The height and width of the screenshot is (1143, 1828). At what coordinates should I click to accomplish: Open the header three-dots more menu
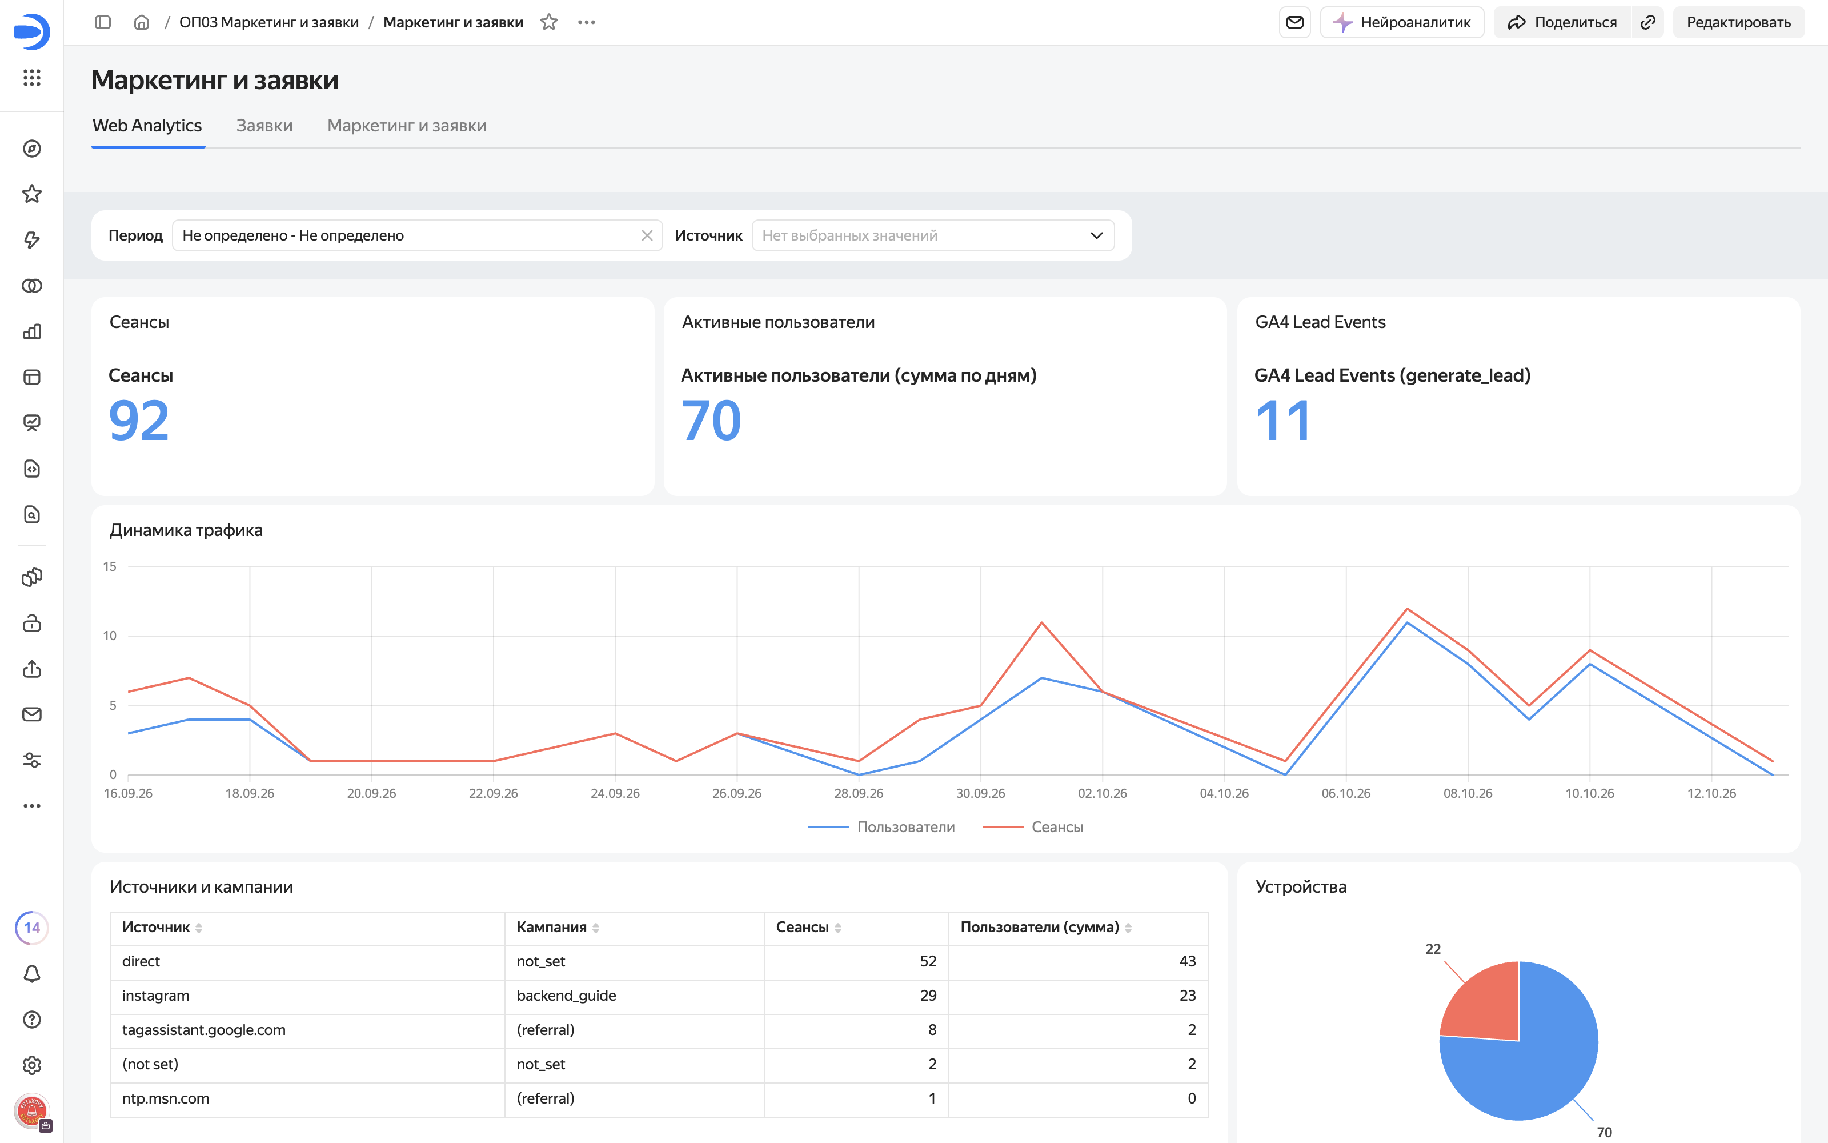tap(587, 23)
